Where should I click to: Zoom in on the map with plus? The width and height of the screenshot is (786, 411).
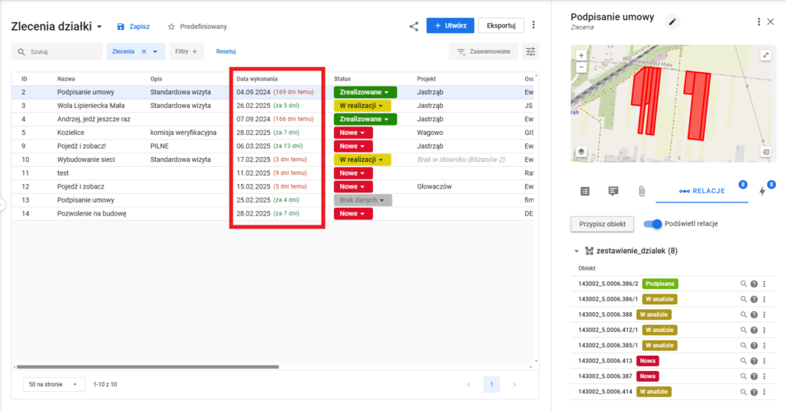pos(581,56)
